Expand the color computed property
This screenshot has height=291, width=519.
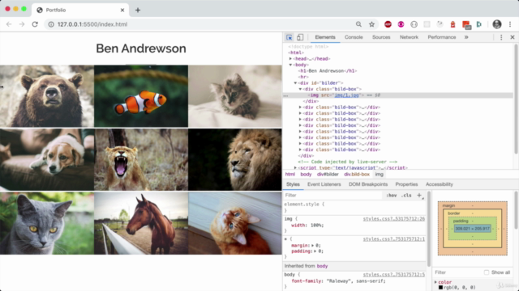(436, 282)
